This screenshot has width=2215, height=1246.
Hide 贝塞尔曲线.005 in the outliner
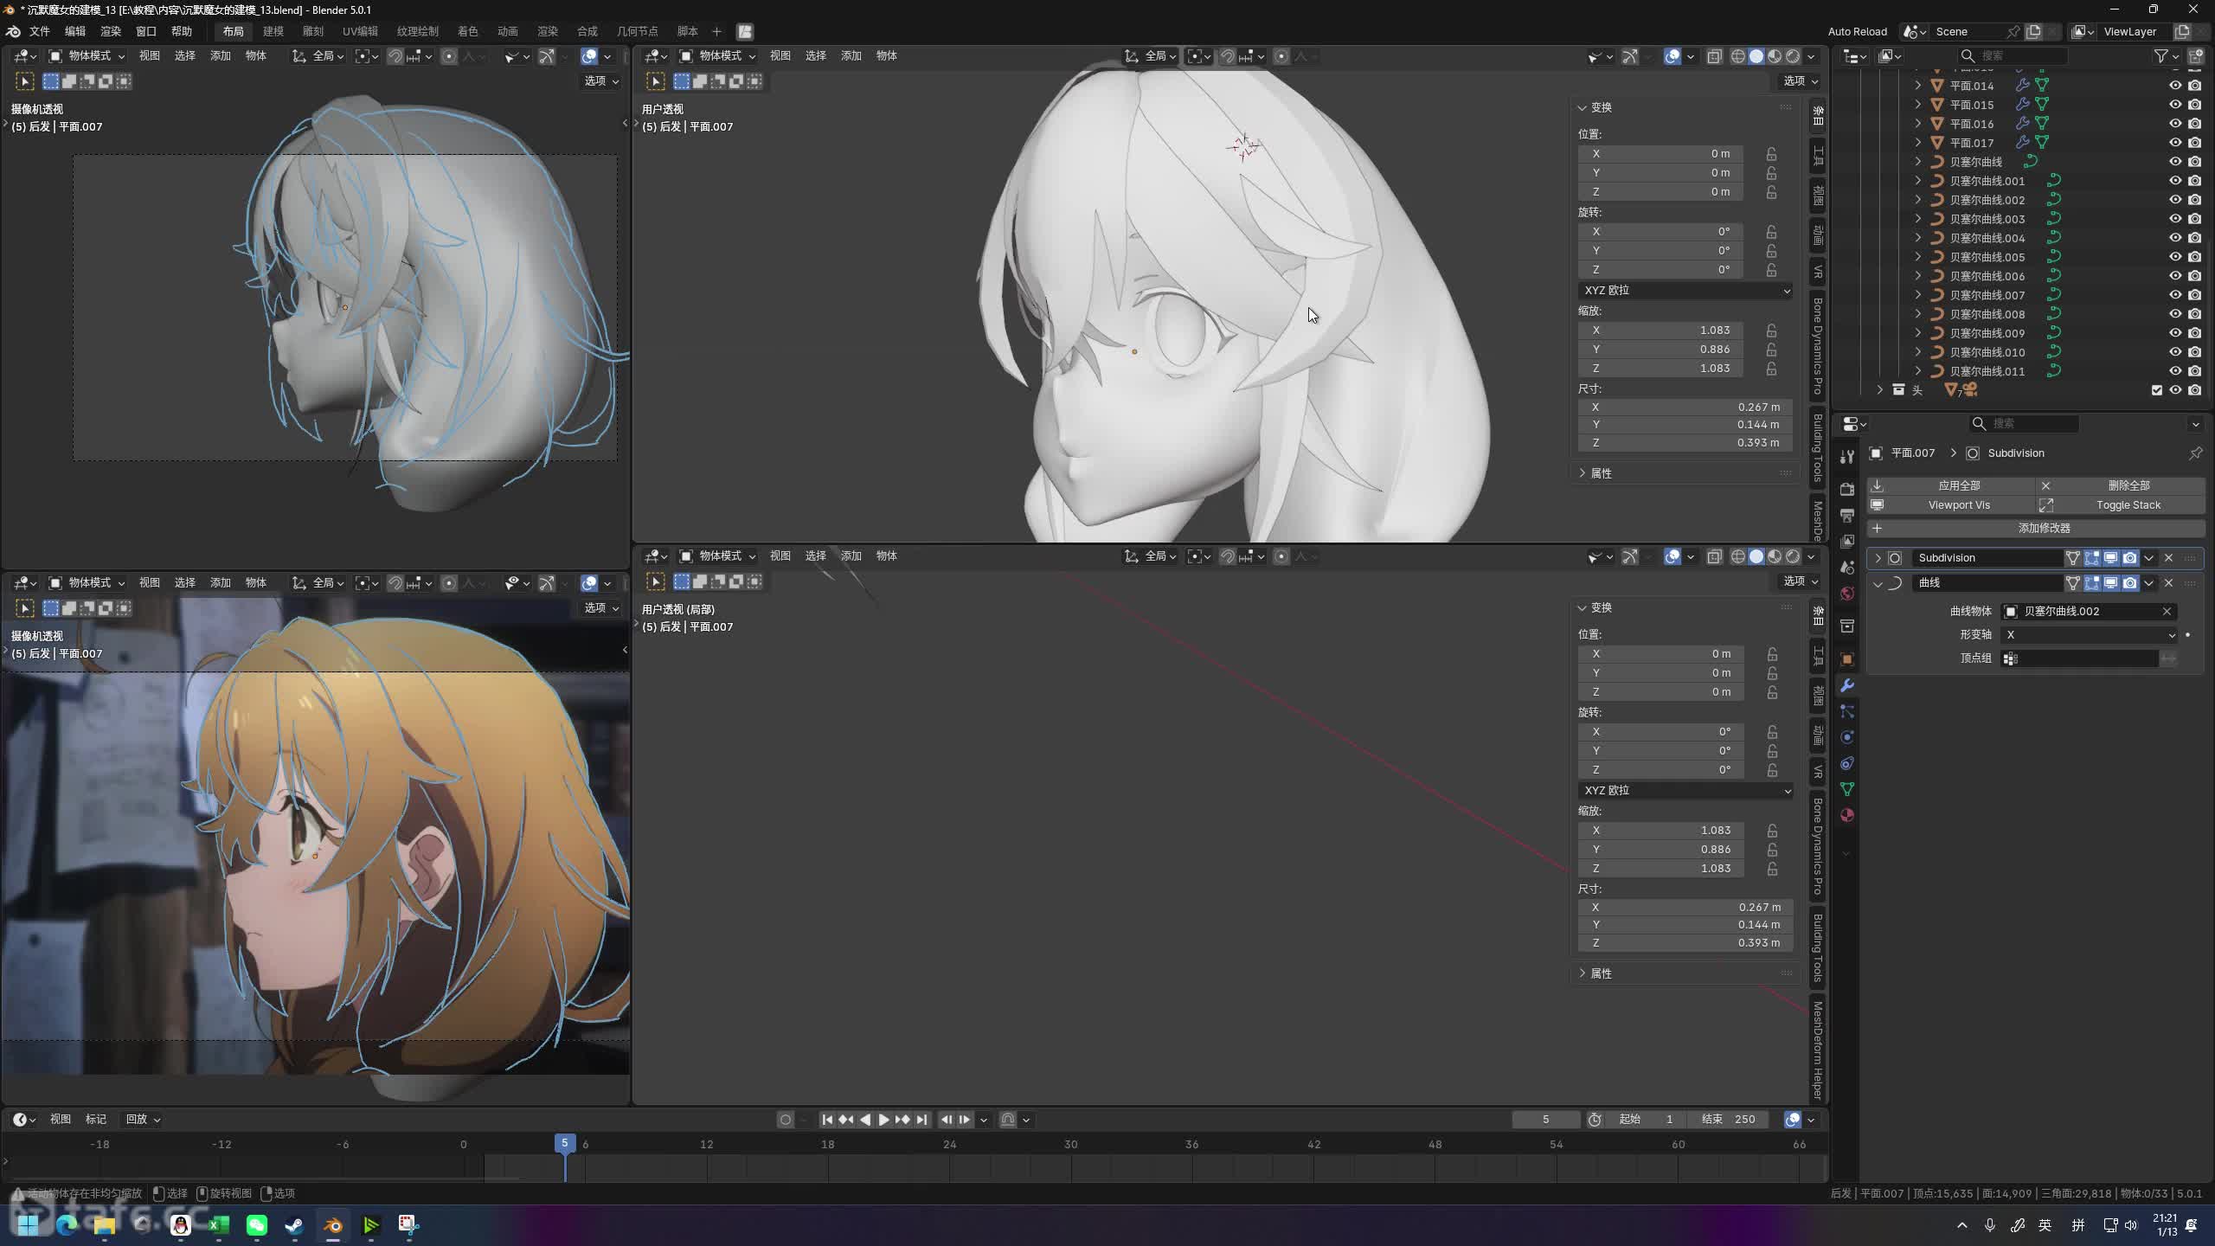(x=2175, y=257)
